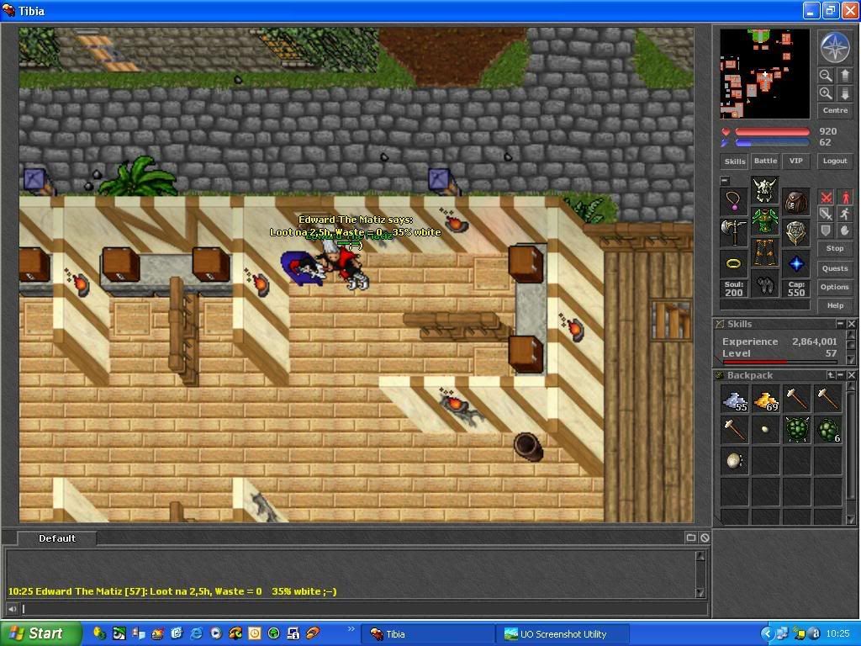Click the Tibia taskbar button

coord(428,634)
